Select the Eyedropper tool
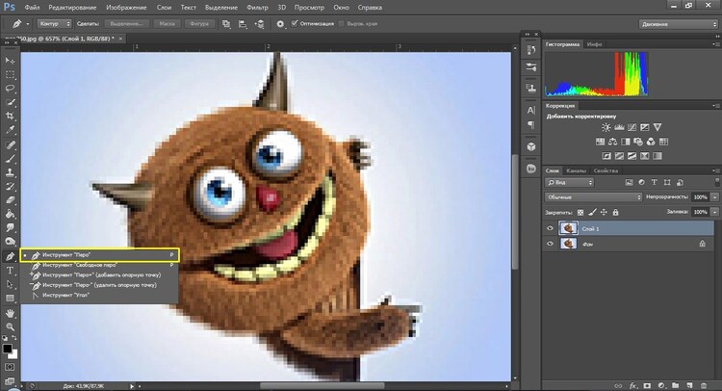The height and width of the screenshot is (391, 722). pos(10,130)
